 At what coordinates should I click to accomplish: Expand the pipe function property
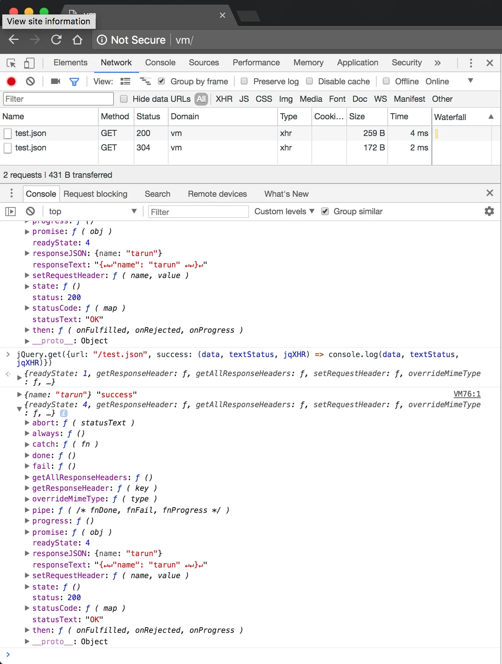pos(27,510)
